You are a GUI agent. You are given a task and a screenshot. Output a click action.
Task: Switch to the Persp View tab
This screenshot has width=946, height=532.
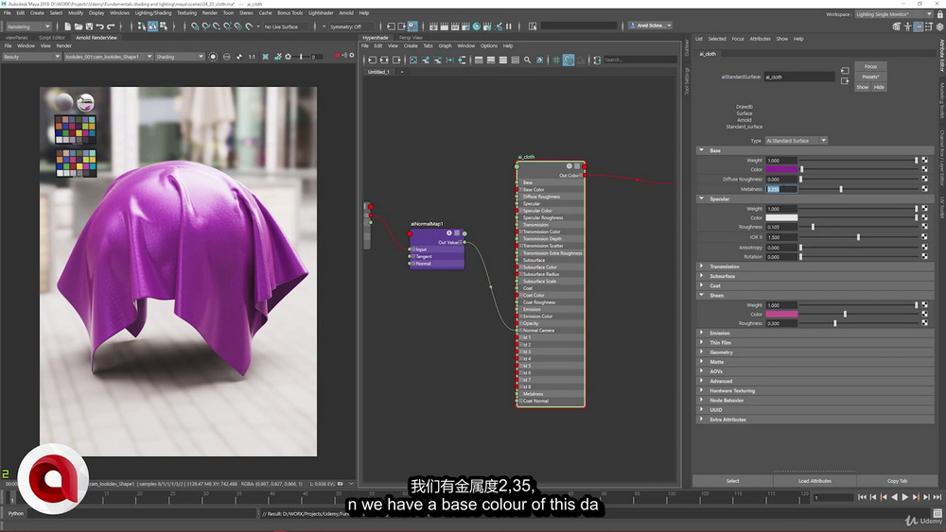[x=411, y=38]
